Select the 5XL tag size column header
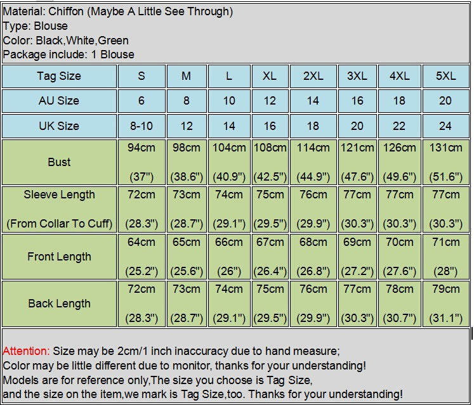Screen dimensions: 474x405 (x=445, y=76)
